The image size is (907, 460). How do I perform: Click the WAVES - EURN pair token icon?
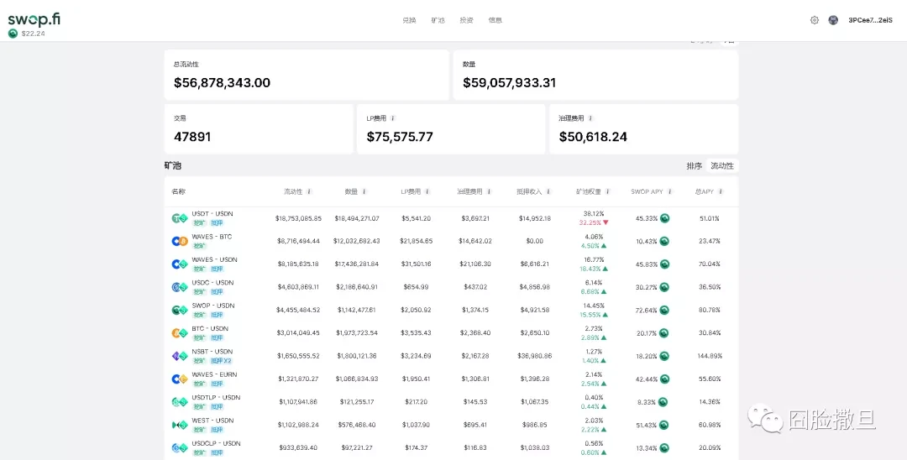180,379
